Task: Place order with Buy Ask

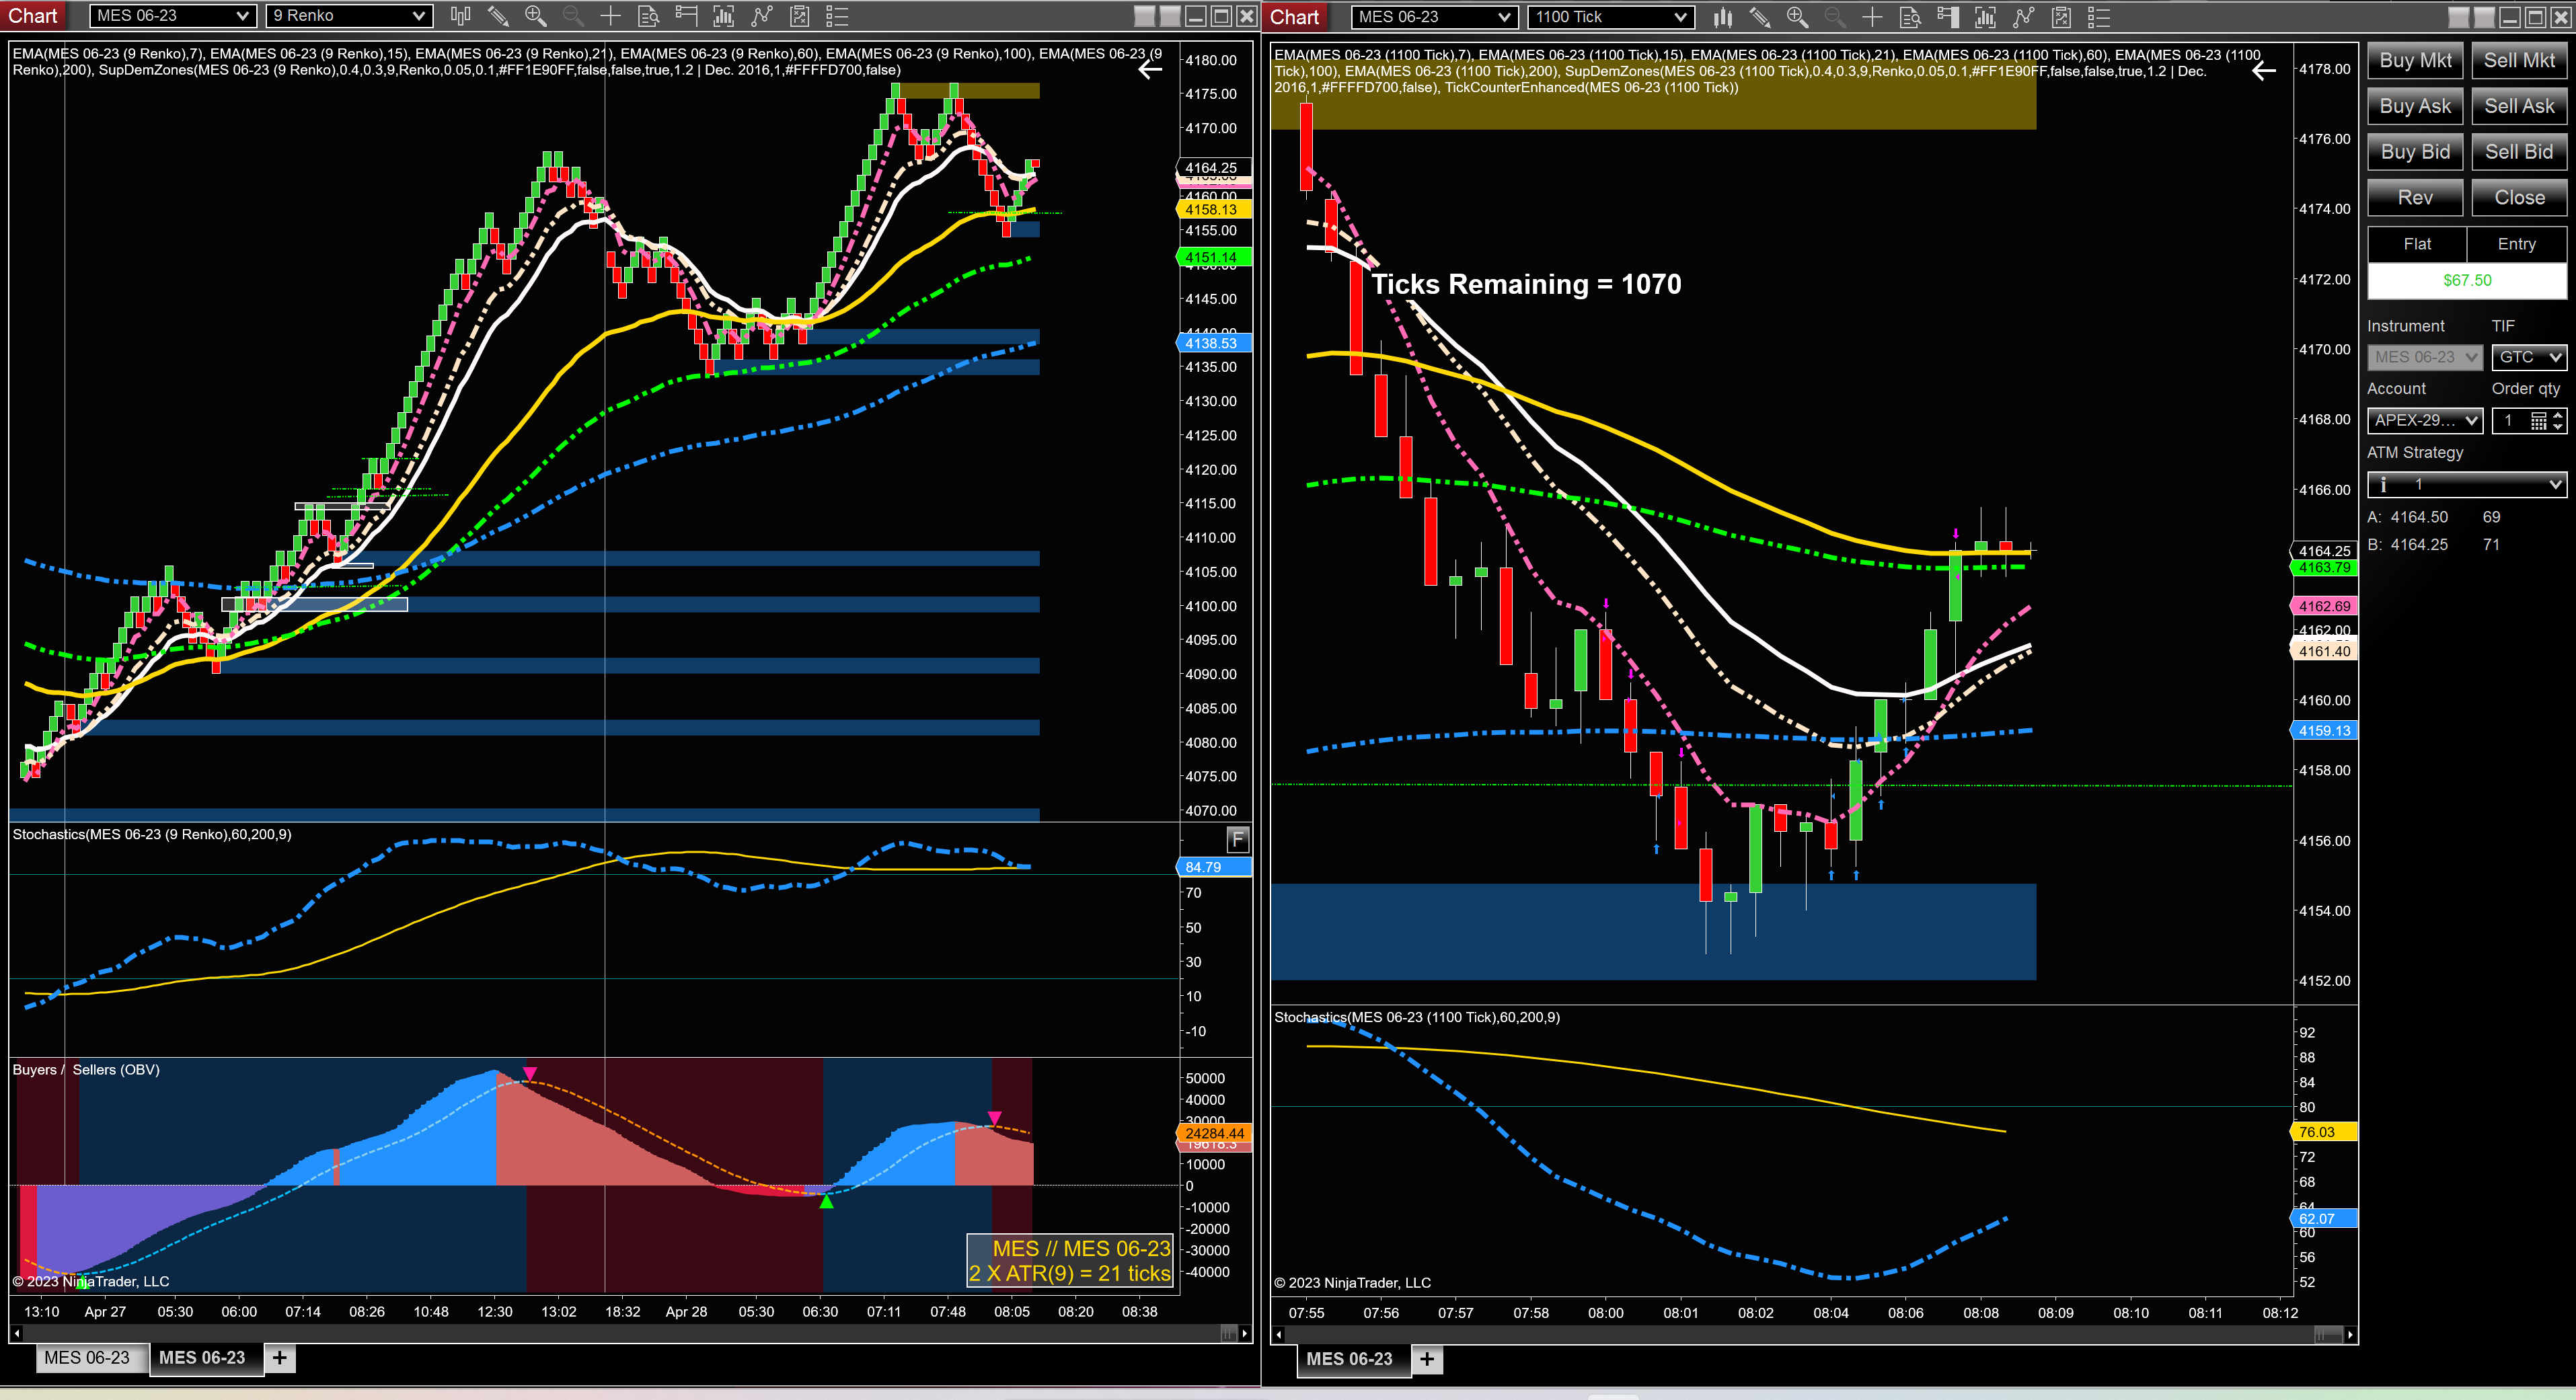Action: (x=2416, y=107)
